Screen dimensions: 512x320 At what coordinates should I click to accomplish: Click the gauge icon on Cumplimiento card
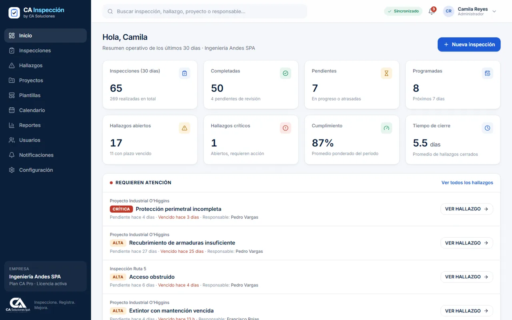pyautogui.click(x=386, y=128)
